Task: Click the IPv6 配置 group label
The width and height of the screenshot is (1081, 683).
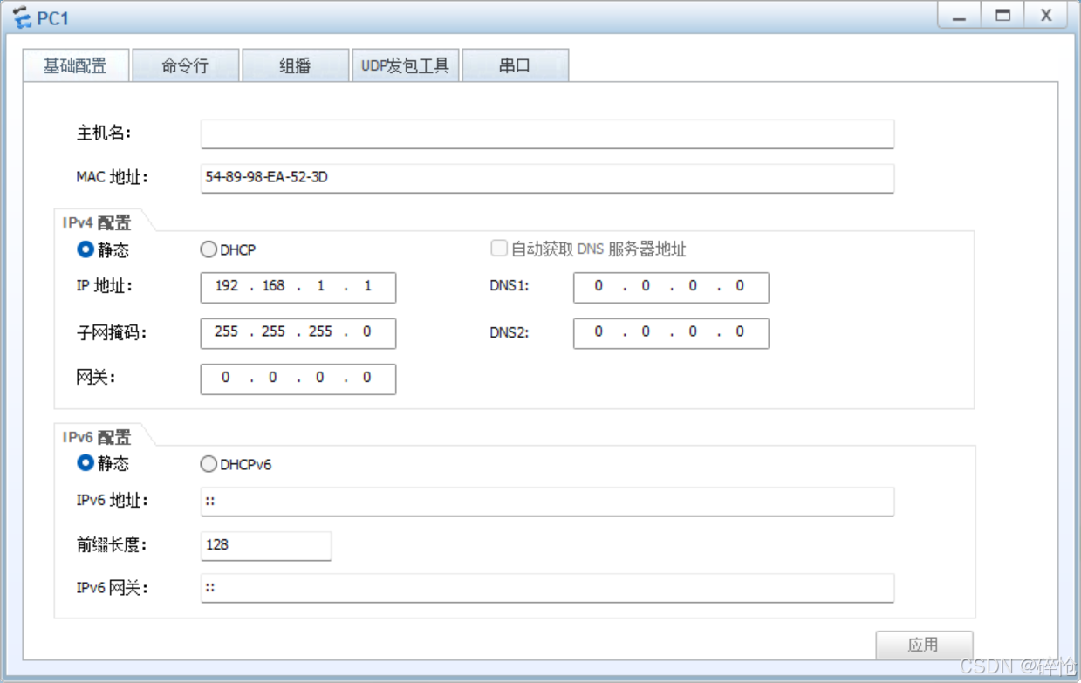Action: [97, 436]
